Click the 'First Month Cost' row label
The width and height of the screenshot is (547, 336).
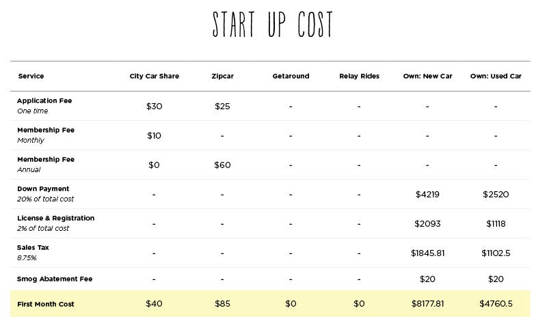[x=46, y=304]
